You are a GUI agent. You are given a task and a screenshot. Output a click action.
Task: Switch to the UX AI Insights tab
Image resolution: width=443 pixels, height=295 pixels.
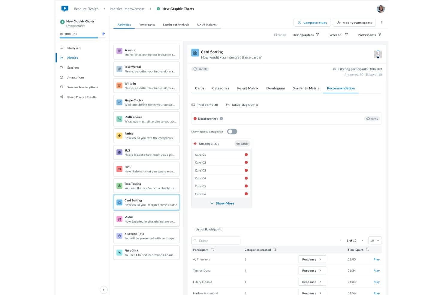[x=207, y=25]
